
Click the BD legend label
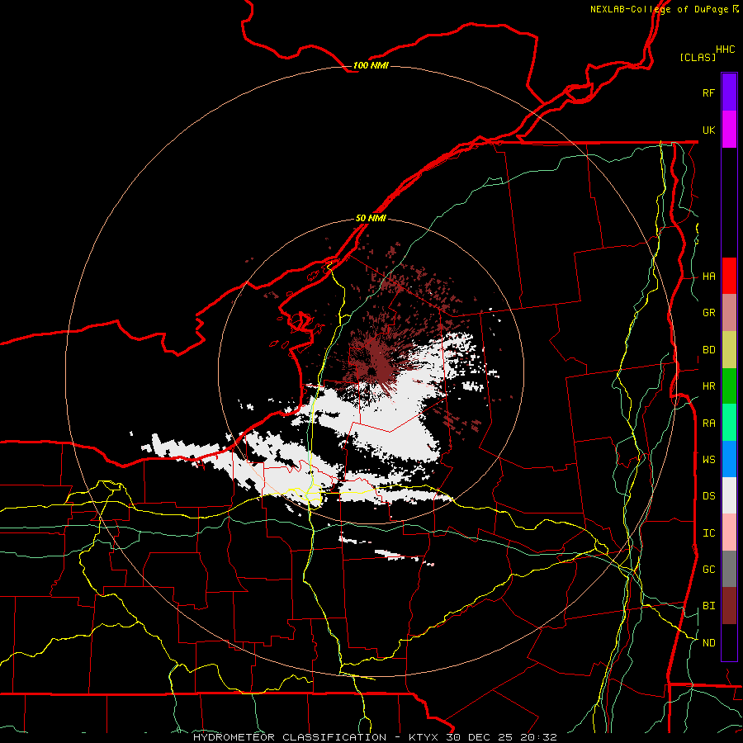(708, 350)
